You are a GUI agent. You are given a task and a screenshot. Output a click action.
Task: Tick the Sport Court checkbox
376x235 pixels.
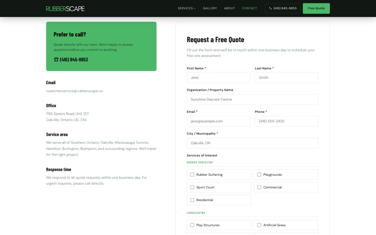pyautogui.click(x=192, y=187)
